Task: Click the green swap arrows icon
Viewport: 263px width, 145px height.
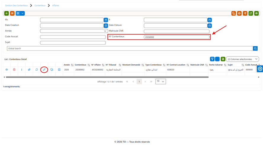Action: (251, 13)
